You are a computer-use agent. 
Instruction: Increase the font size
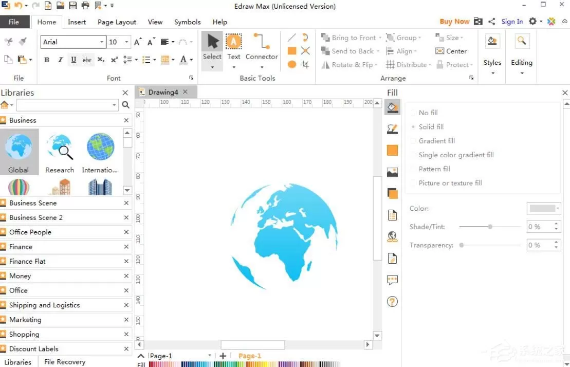pos(138,42)
